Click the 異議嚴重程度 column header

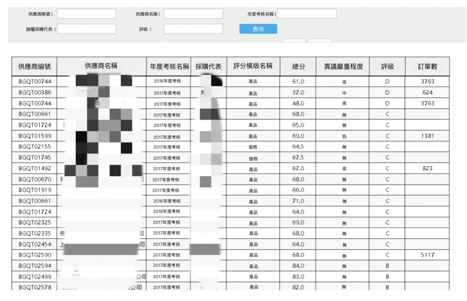[343, 66]
